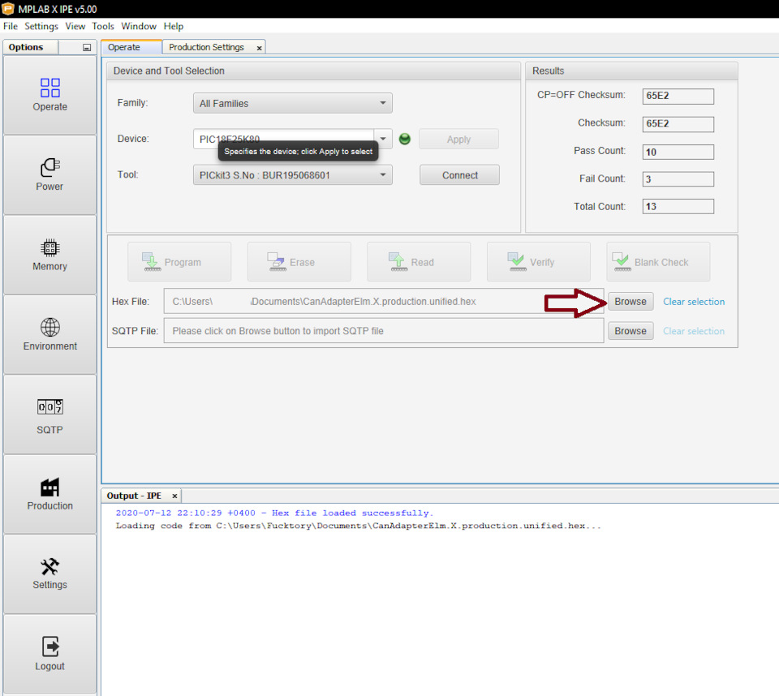Close the Production Settings tab

(259, 48)
